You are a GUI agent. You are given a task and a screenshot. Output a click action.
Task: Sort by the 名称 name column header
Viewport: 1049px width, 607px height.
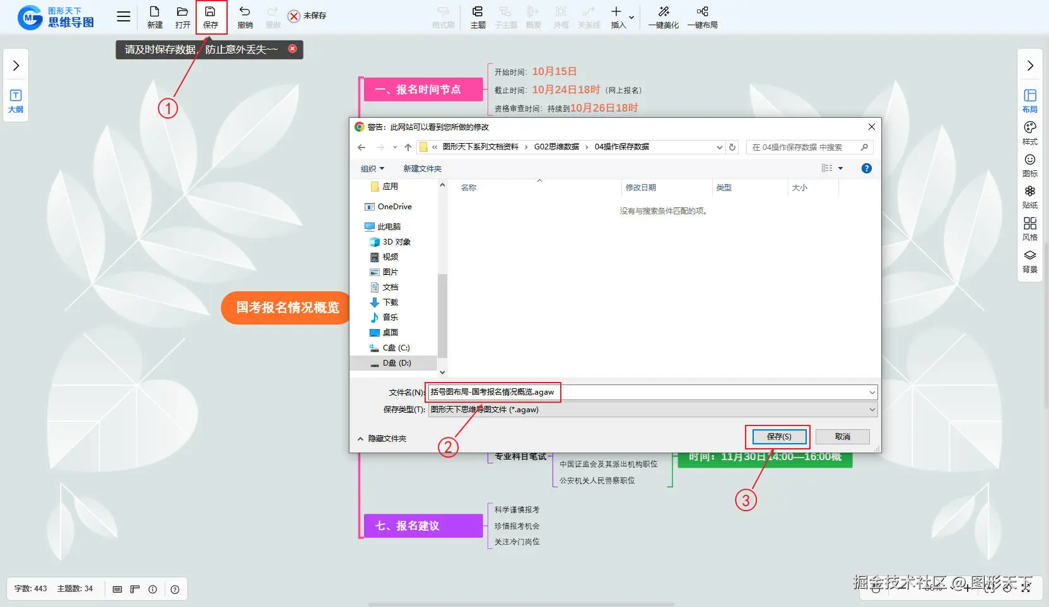(468, 188)
